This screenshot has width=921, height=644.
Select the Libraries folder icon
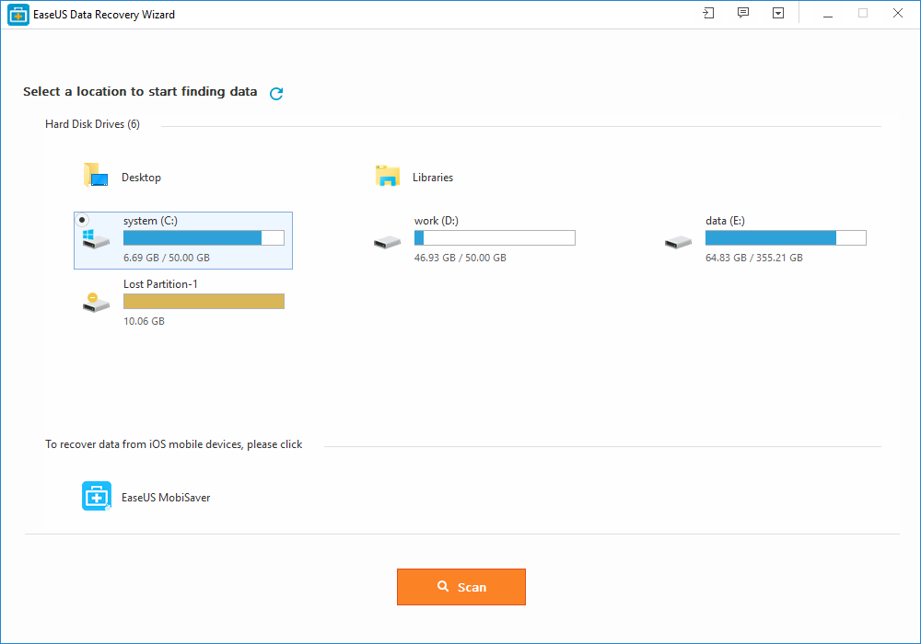pyautogui.click(x=388, y=176)
